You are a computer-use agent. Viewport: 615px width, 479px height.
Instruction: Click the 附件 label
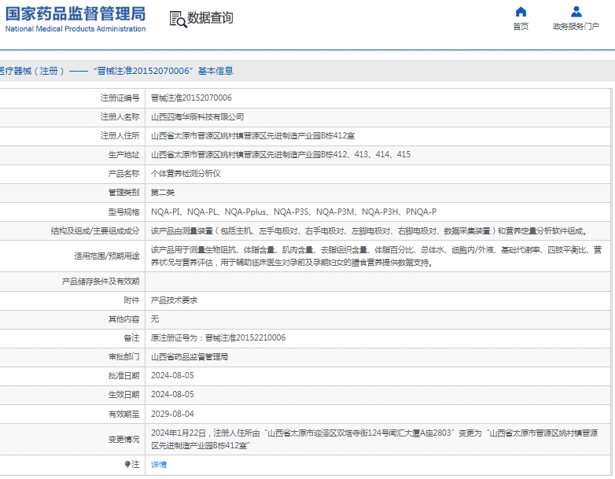131,300
